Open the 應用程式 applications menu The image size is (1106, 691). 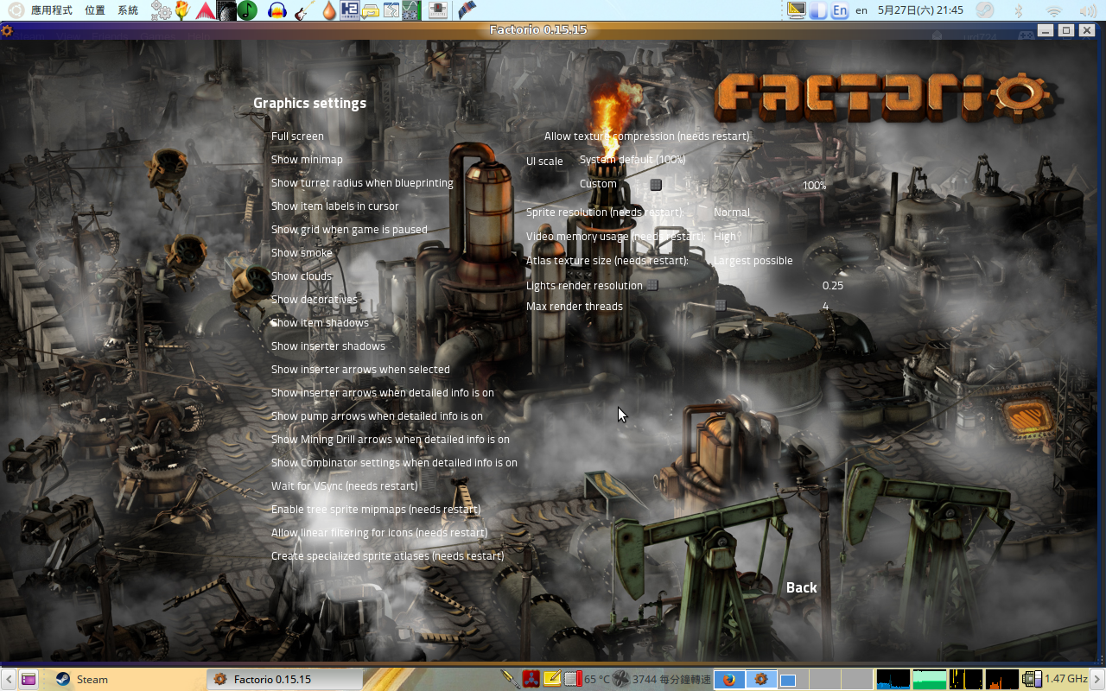click(52, 10)
